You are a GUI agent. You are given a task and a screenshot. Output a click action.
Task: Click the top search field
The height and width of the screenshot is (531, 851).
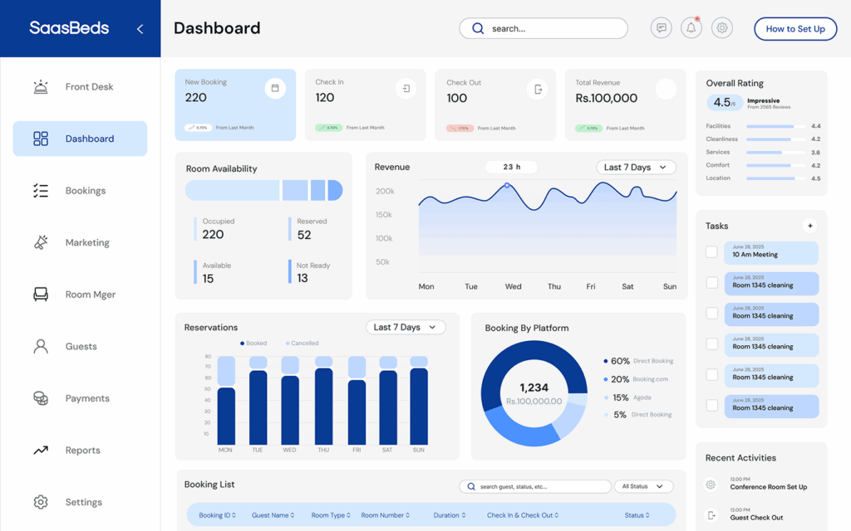[544, 28]
